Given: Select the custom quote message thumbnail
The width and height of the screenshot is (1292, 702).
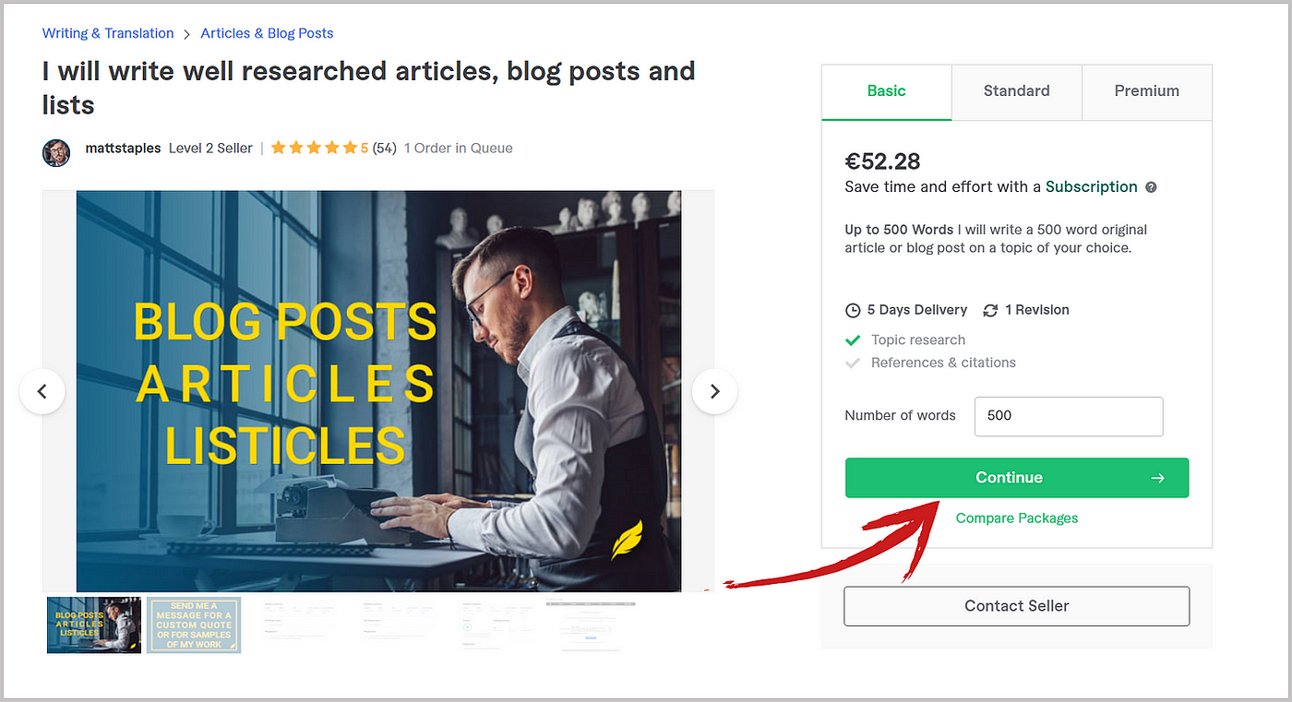Looking at the screenshot, I should [194, 625].
